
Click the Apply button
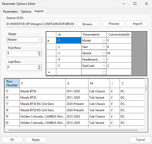[36, 140]
